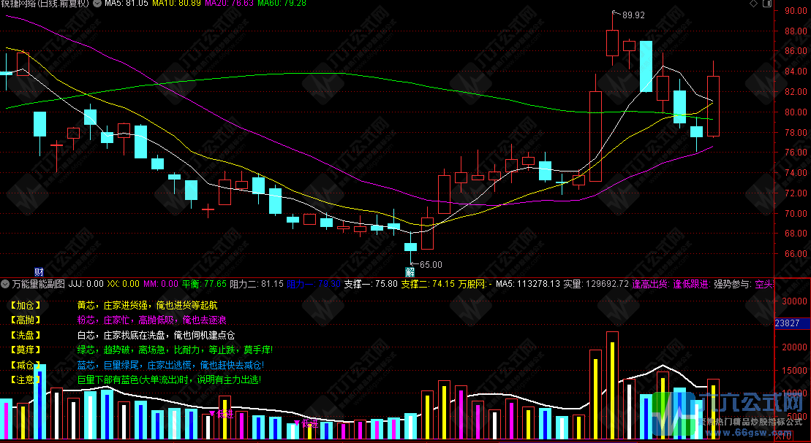Click the 80.00 price axis label
The width and height of the screenshot is (811, 443).
796,112
